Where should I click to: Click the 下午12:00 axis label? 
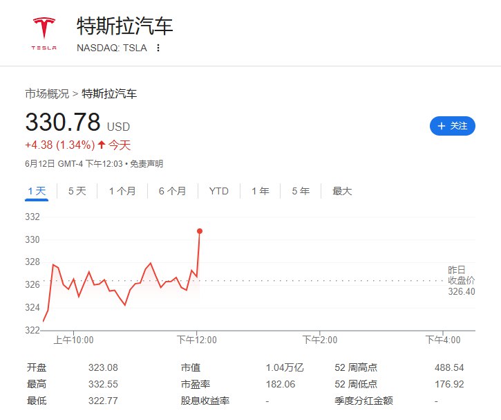tap(197, 340)
